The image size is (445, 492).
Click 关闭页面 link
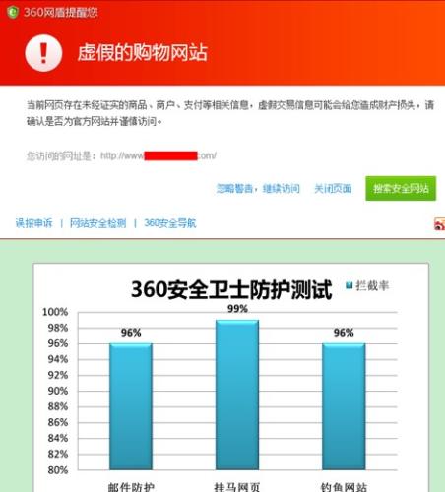[333, 189]
